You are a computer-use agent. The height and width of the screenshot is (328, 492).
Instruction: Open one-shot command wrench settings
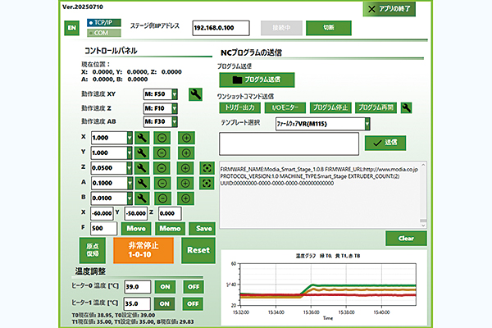pyautogui.click(x=406, y=107)
